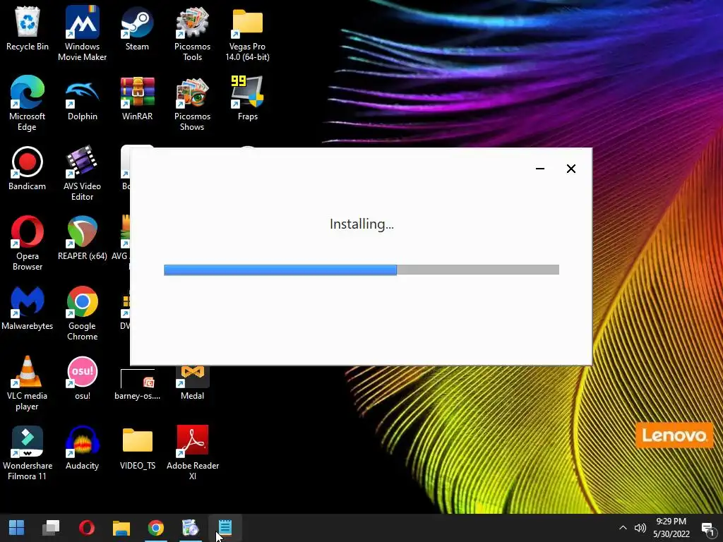Click the REAPER (x64) shortcut
This screenshot has height=542, width=723.
tap(82, 239)
